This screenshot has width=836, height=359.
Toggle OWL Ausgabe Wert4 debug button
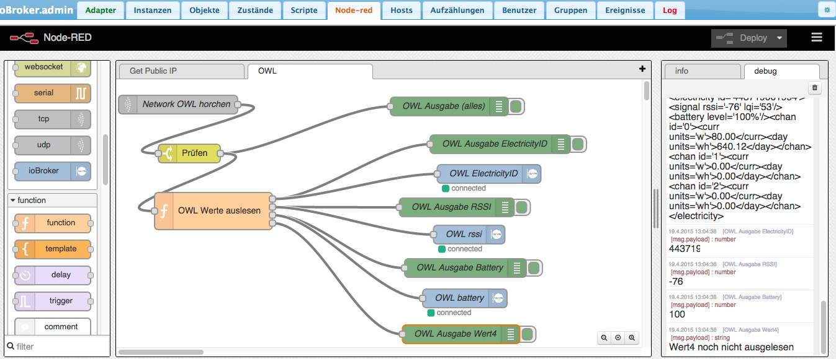coord(528,335)
